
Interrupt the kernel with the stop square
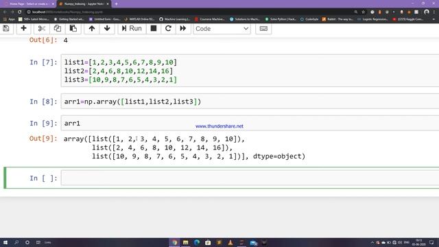click(154, 29)
